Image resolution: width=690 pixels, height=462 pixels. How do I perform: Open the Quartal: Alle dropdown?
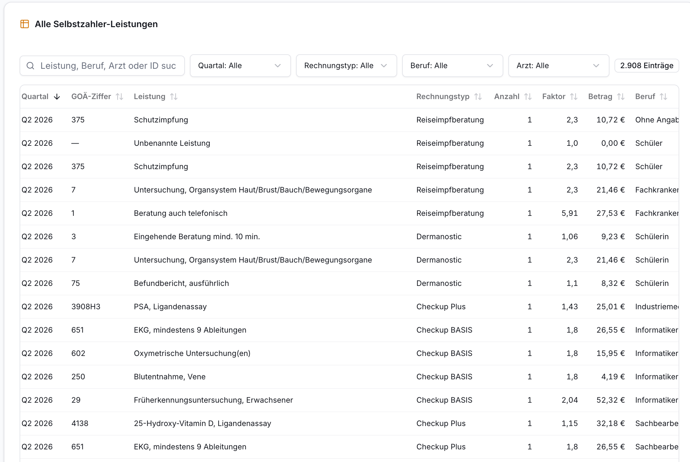point(240,66)
